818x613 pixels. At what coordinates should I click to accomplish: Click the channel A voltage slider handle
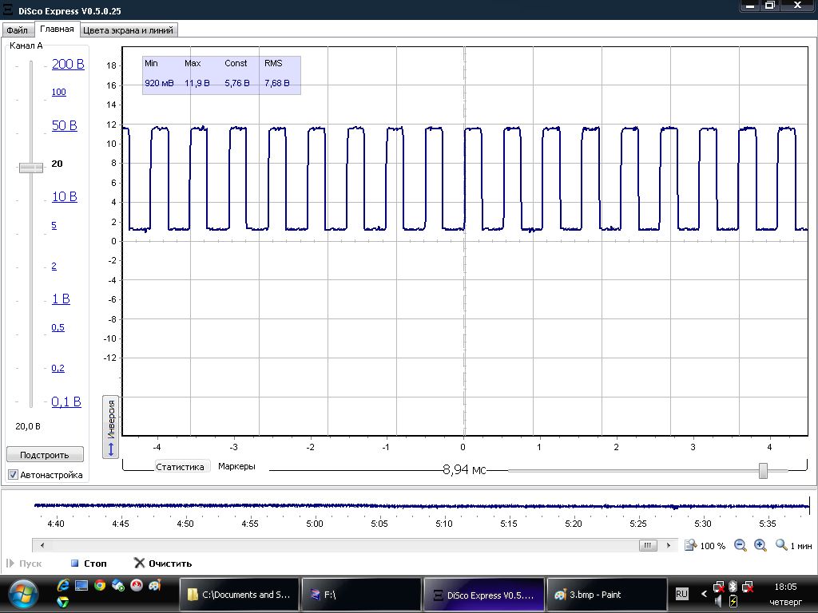[x=31, y=168]
